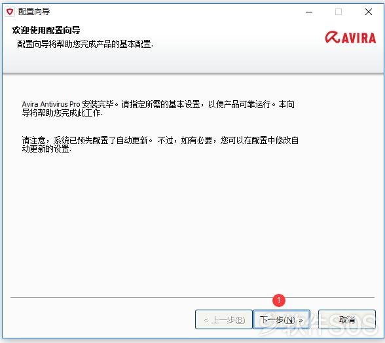Click the 导将帮助您完成此工作 text line
The height and width of the screenshot is (343, 385).
coord(62,113)
